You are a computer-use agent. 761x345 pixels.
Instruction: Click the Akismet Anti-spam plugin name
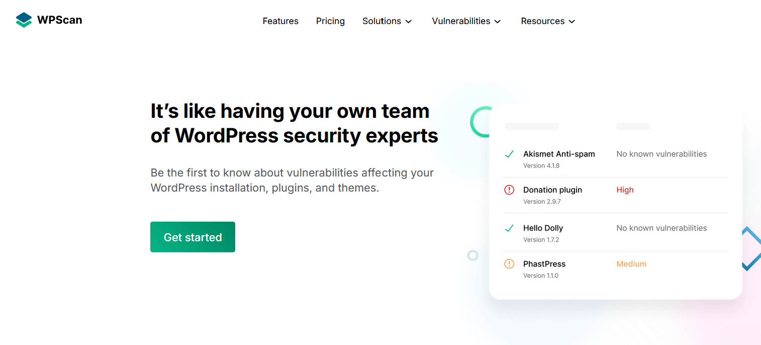pos(559,154)
